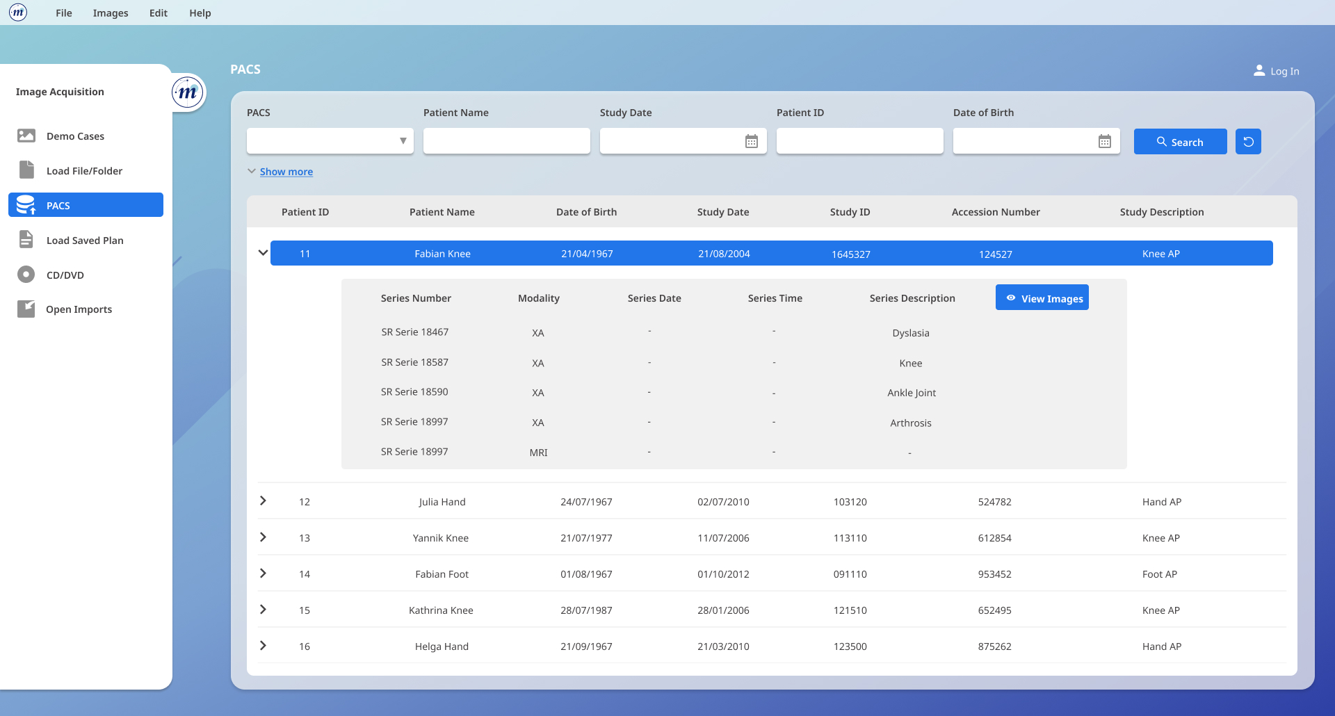Click the Dyslasia series description
Screen dimensions: 1335x716
[x=911, y=333]
